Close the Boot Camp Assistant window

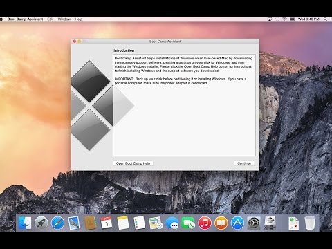coord(75,41)
